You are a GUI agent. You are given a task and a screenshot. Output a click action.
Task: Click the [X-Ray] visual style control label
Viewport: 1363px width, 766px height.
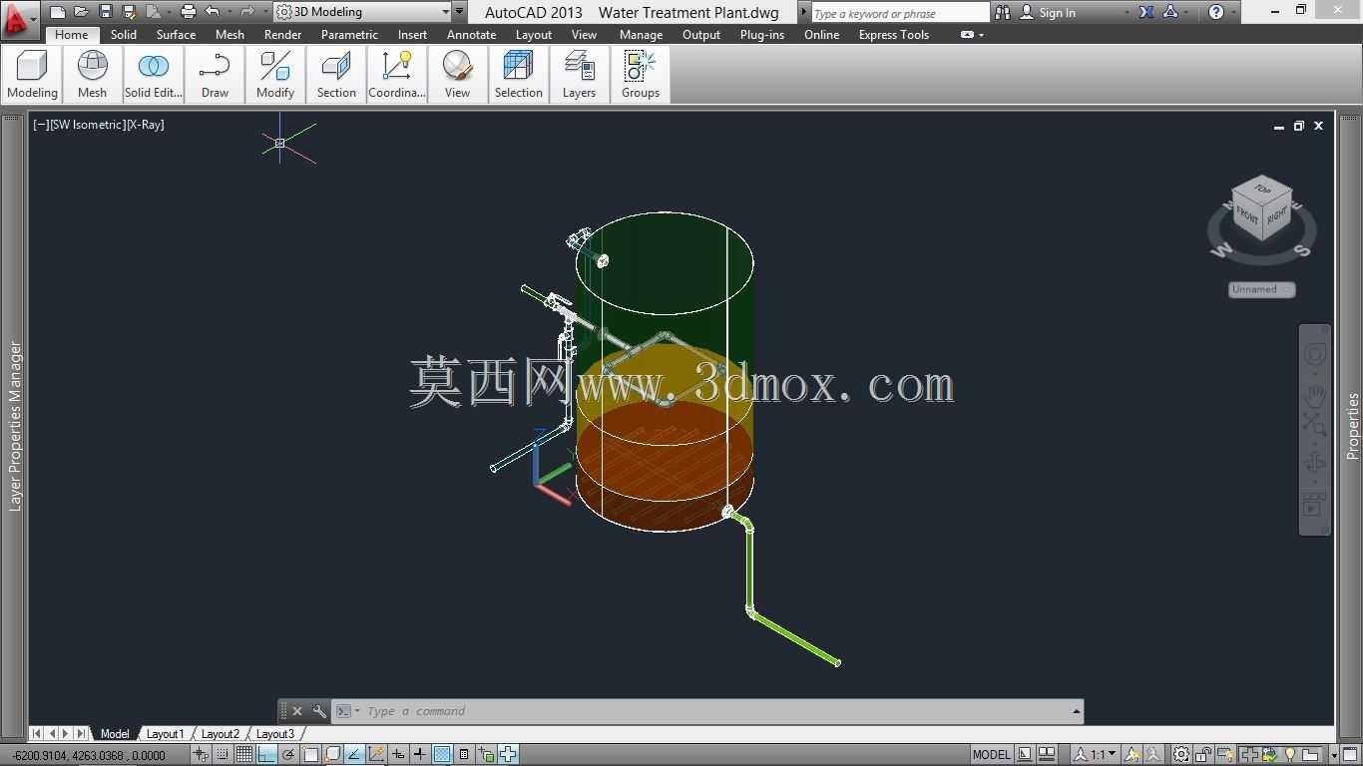[x=146, y=125]
